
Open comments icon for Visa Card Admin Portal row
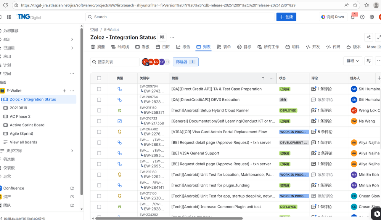pos(314,132)
